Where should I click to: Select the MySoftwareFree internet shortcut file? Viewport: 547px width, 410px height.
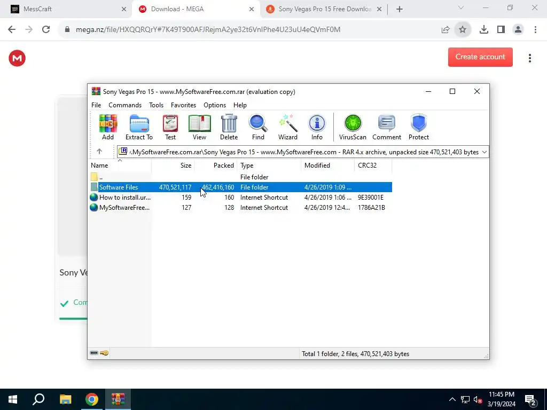(241, 208)
